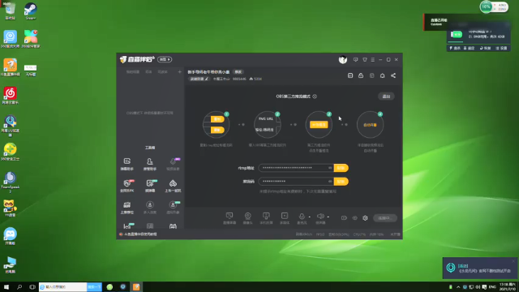
Task: Click the lower yellow copy button in step 1
Action: click(x=217, y=130)
